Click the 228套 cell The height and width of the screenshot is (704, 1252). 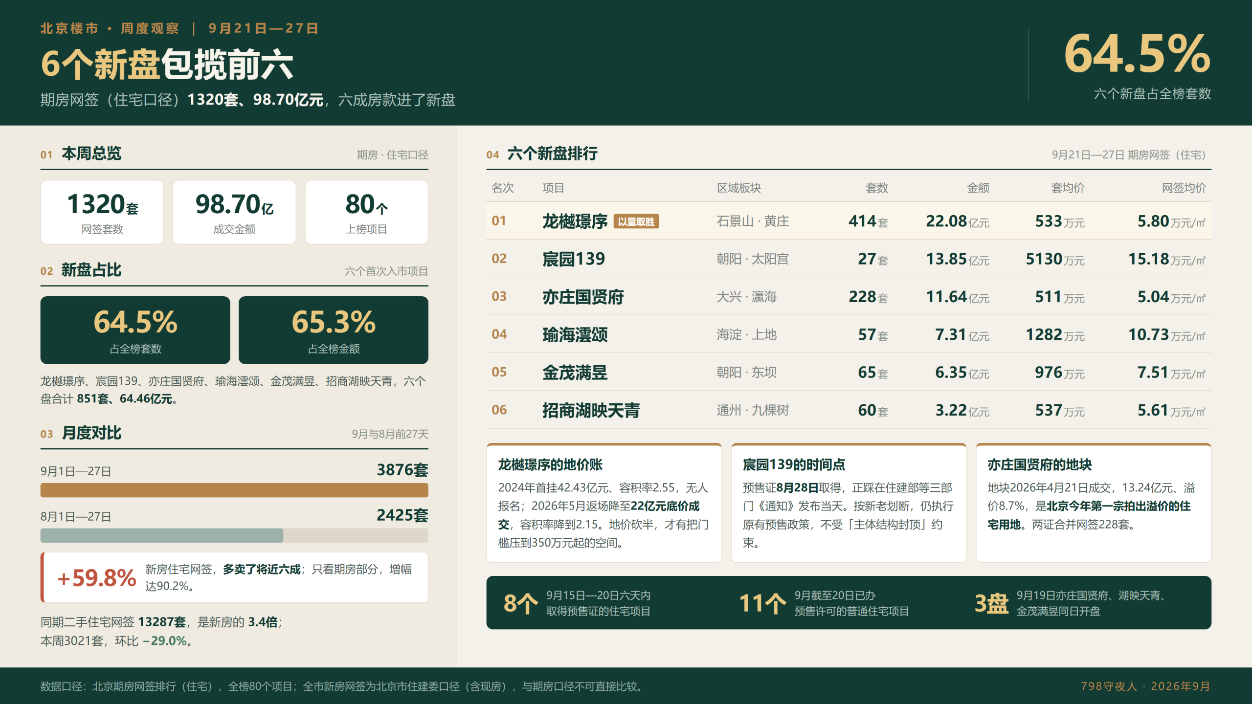[x=868, y=297]
